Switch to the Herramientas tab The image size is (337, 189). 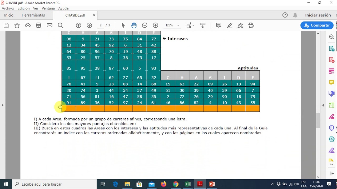click(x=33, y=15)
